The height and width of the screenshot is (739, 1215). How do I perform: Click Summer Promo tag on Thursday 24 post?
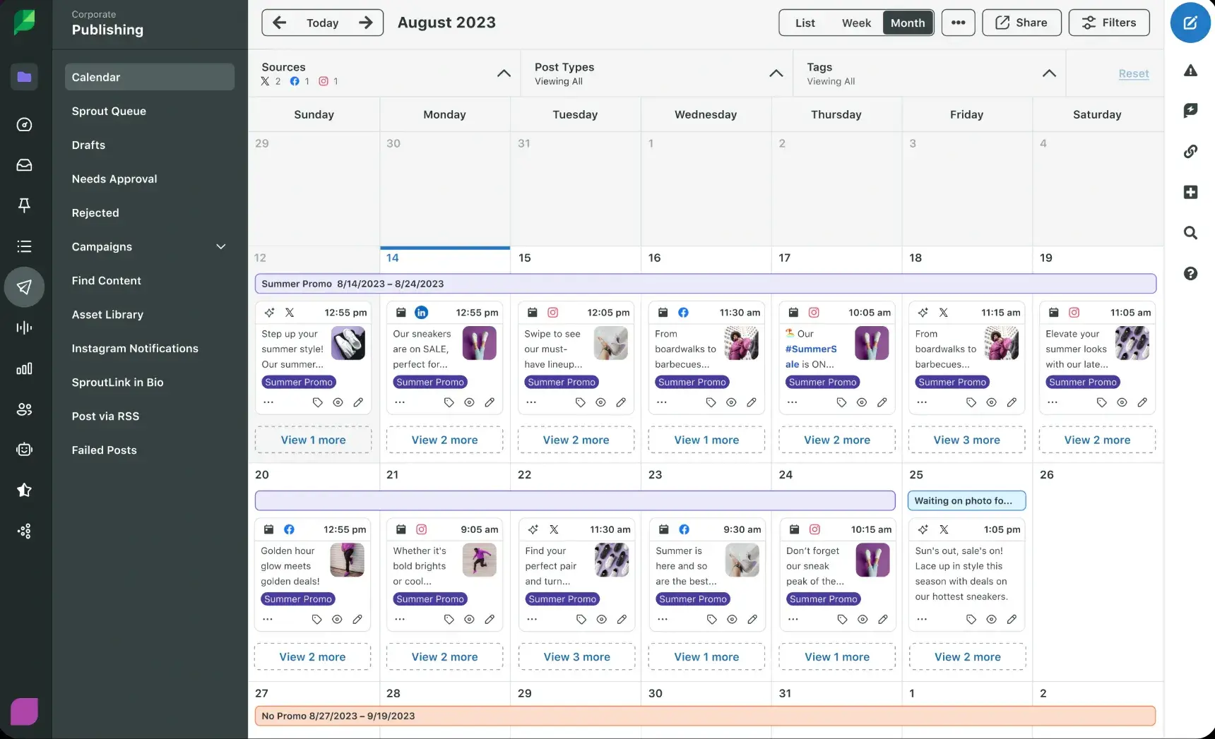point(823,599)
